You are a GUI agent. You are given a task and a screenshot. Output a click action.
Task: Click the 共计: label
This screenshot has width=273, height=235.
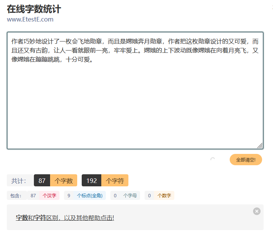(x=20, y=180)
